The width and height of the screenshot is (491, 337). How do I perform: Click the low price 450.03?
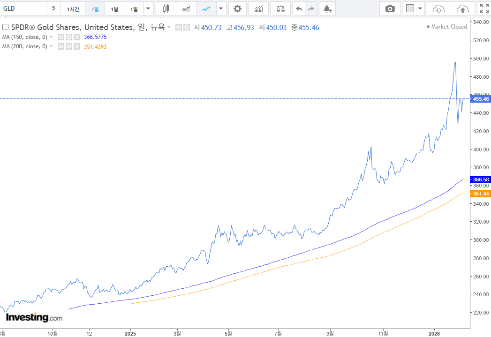tap(276, 28)
